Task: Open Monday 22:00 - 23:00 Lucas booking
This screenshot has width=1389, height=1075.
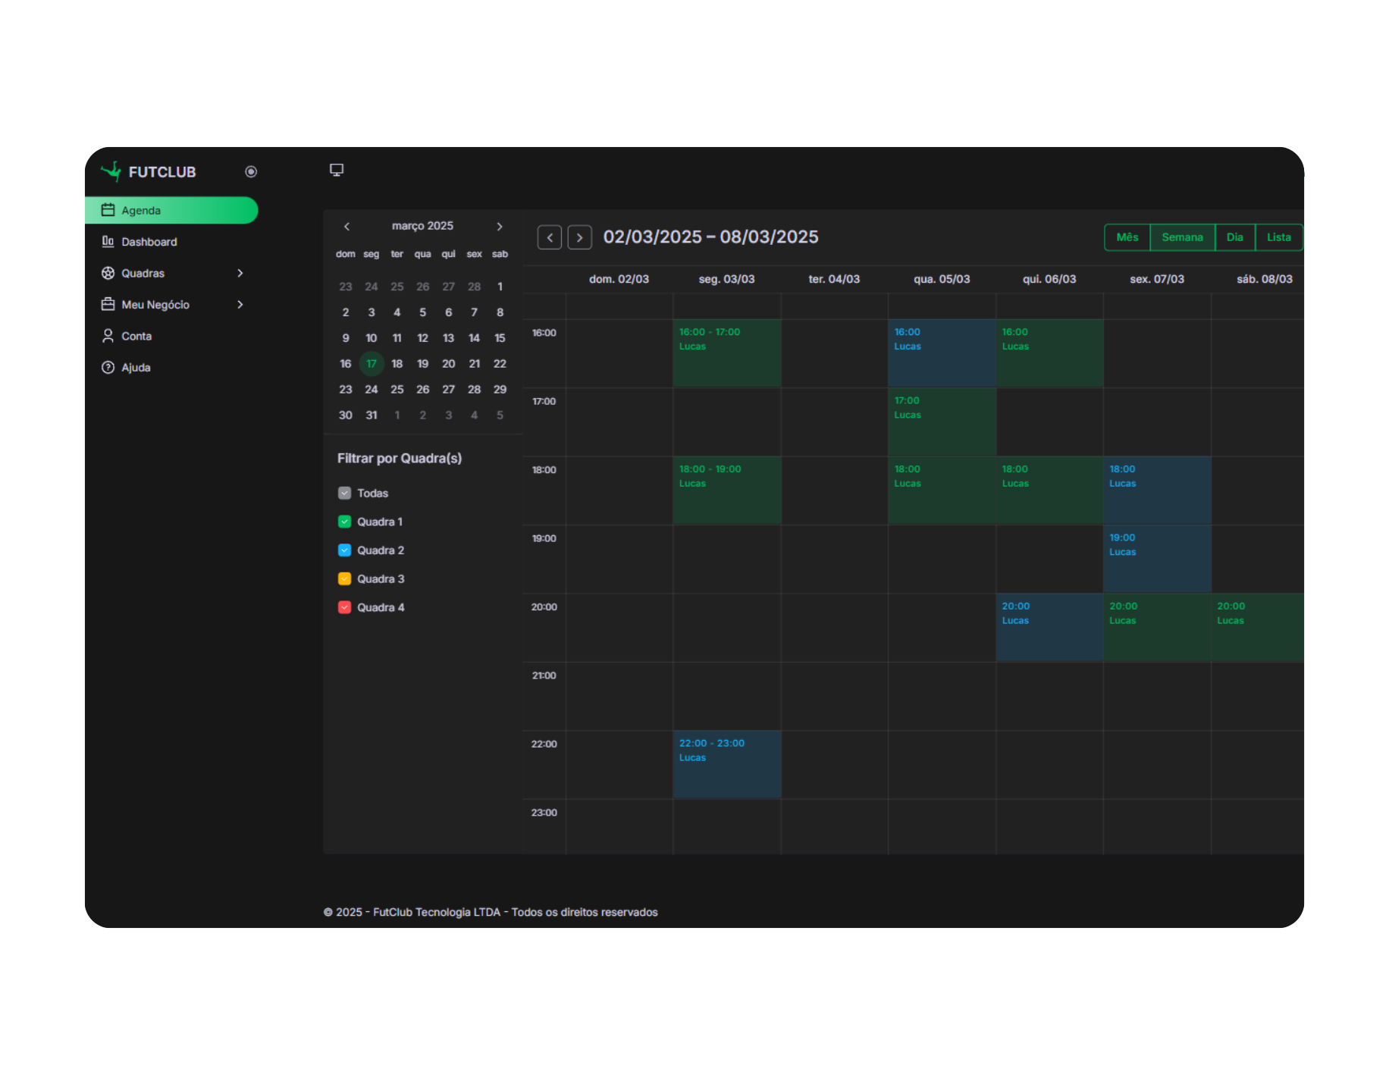Action: pyautogui.click(x=727, y=764)
